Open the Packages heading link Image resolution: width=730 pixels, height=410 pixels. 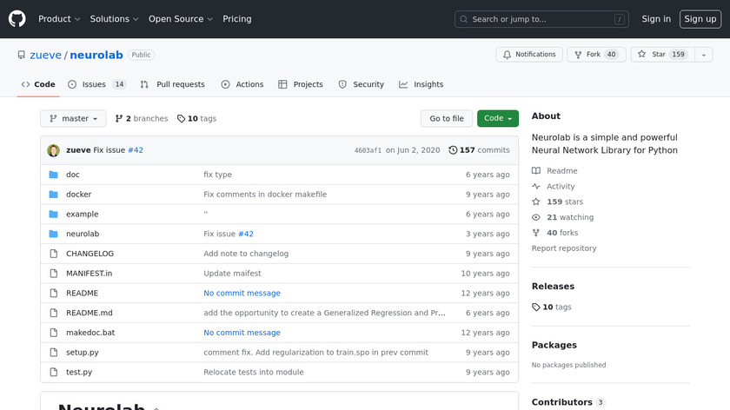pos(554,345)
